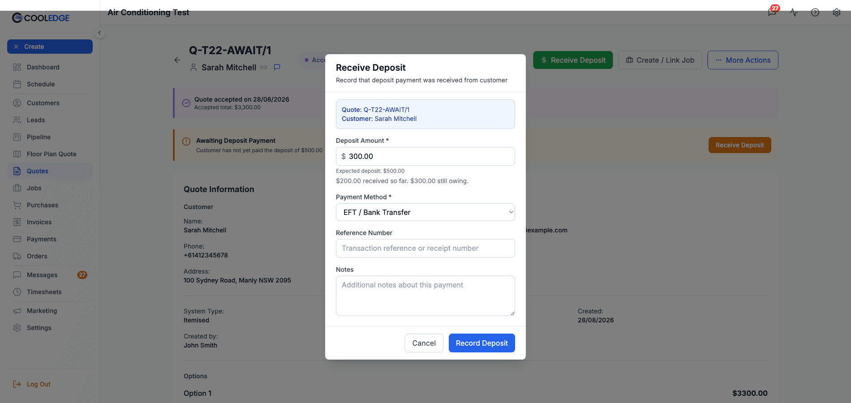This screenshot has height=403, width=851.
Task: Click Create / Link Job button
Action: [x=660, y=60]
